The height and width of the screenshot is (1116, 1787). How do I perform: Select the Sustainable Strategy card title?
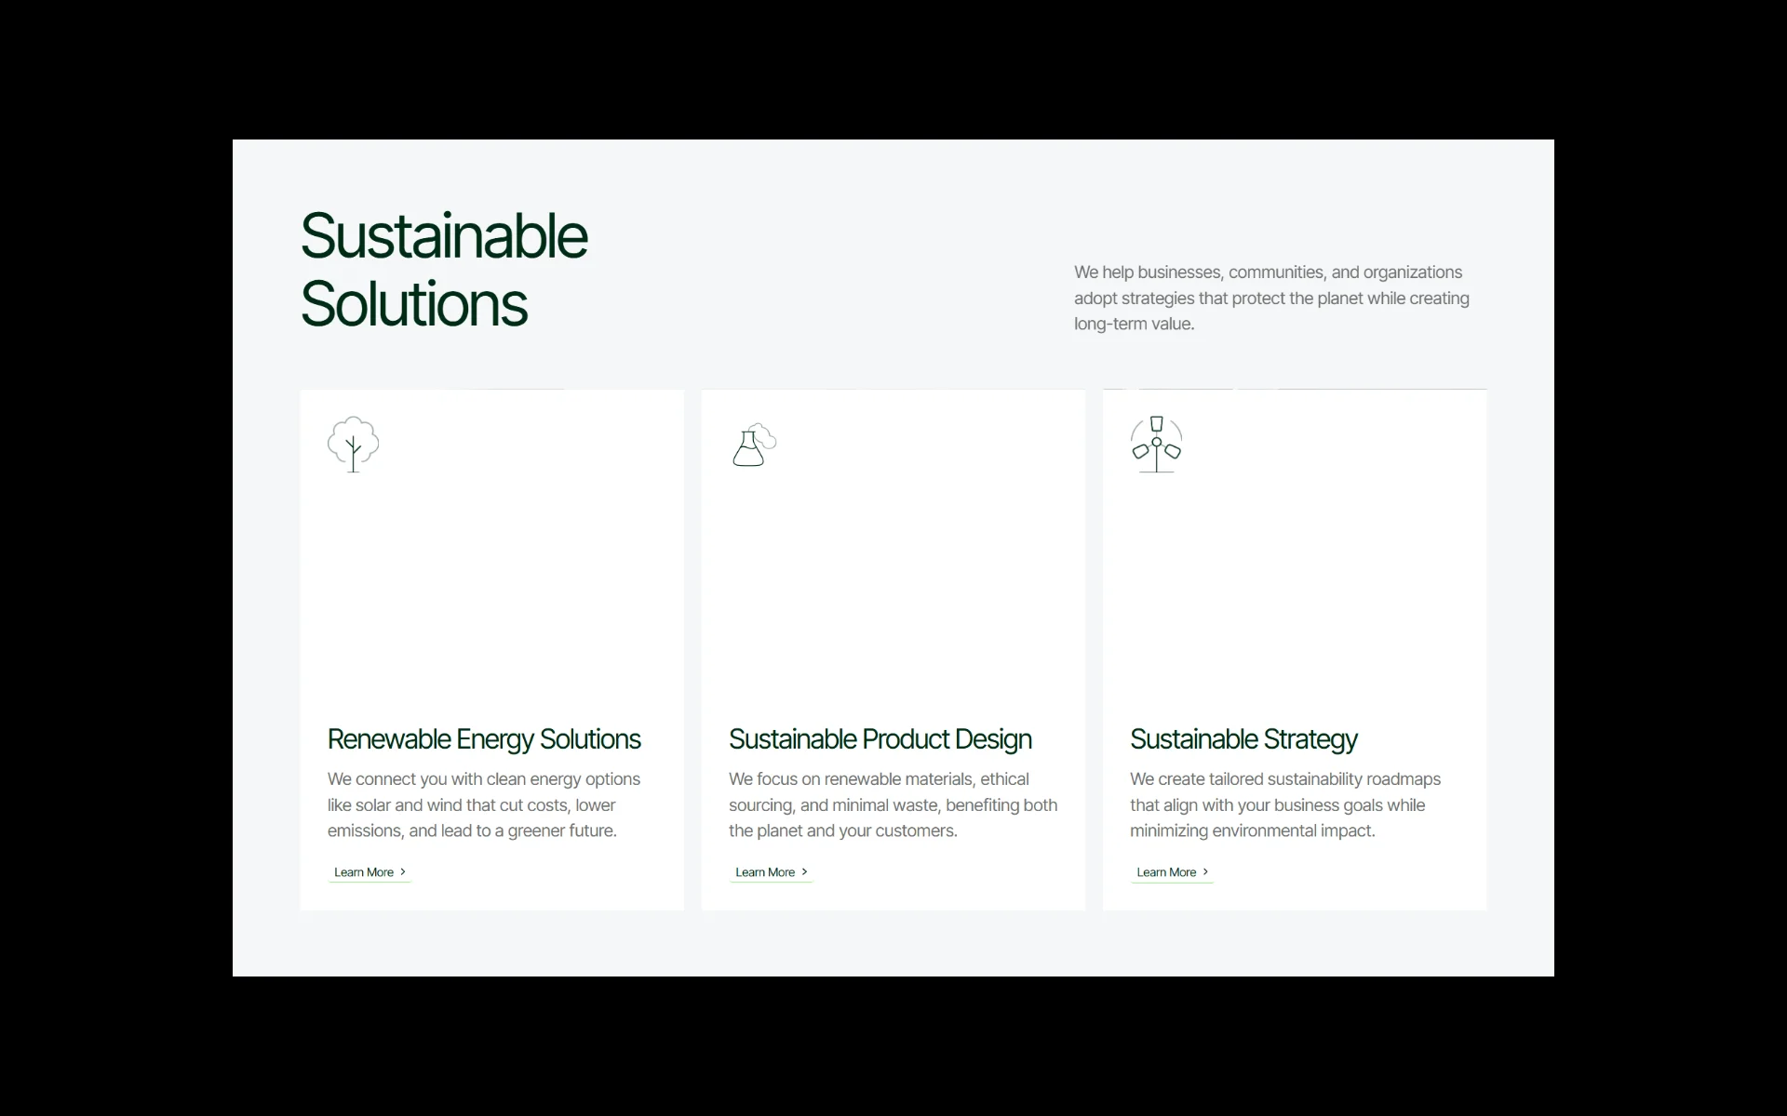tap(1243, 739)
